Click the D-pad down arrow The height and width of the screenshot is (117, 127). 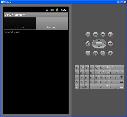pyautogui.click(x=99, y=47)
